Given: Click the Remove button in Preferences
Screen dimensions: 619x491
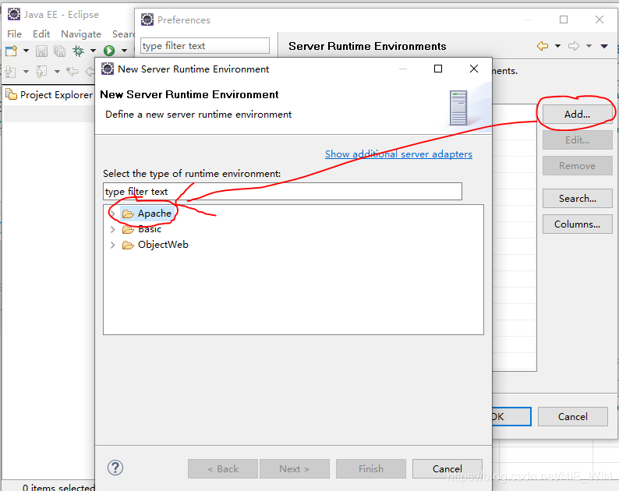Looking at the screenshot, I should click(577, 166).
